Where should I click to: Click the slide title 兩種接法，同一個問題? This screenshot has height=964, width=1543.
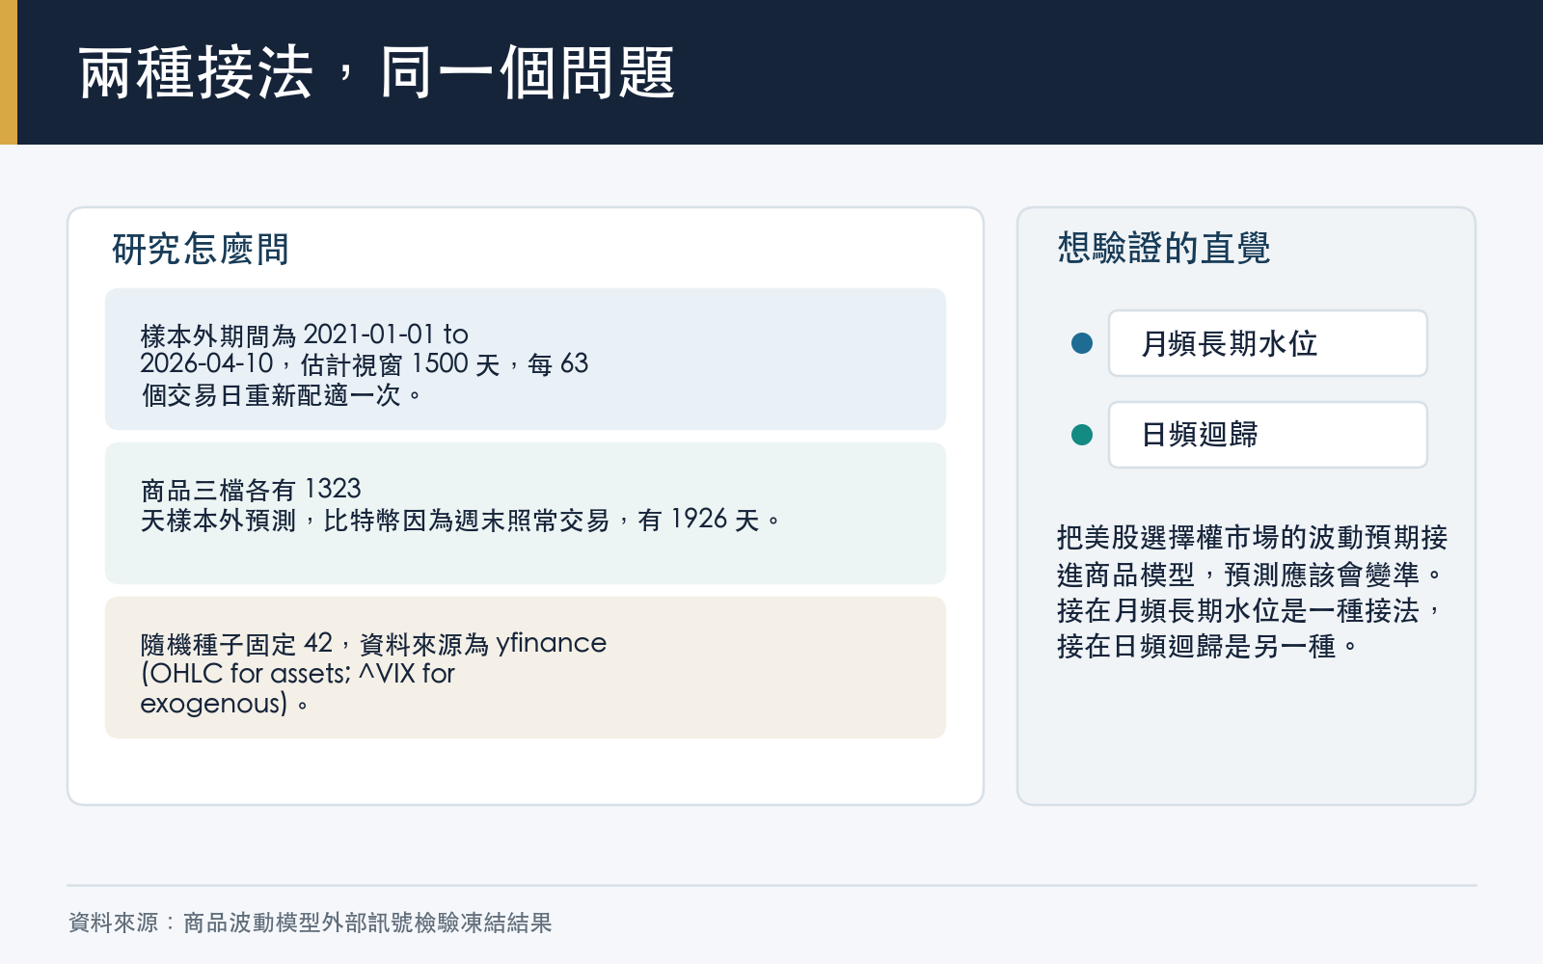coord(376,72)
